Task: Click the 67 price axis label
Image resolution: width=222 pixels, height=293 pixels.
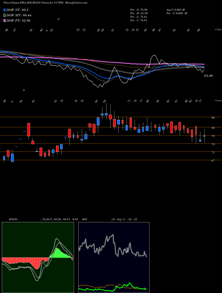Action: 213,161
